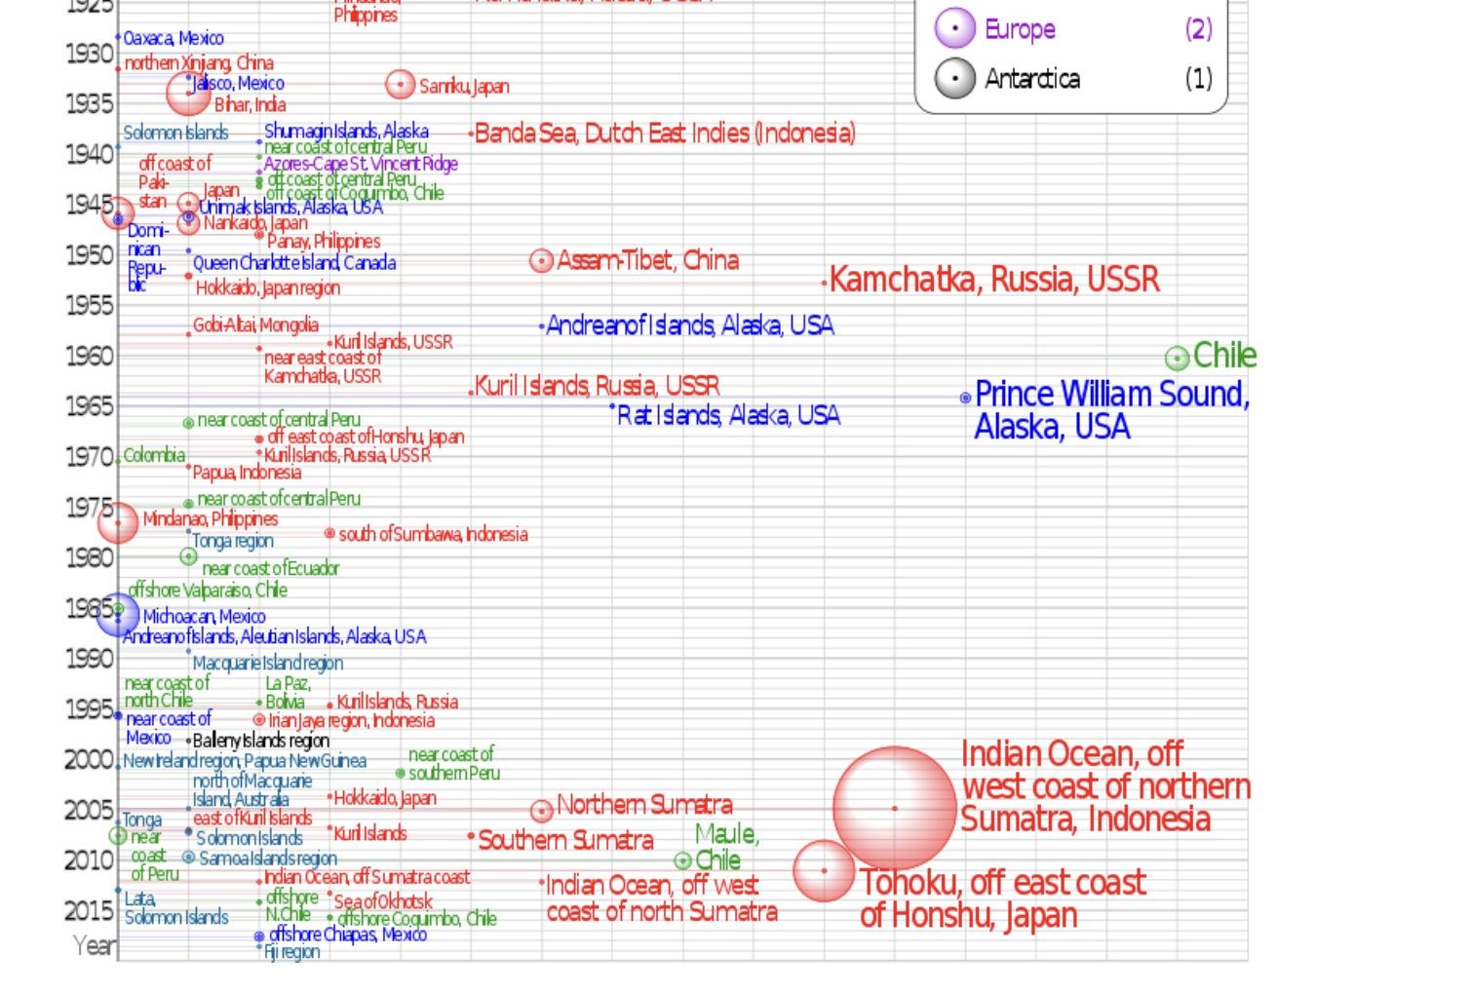Click the red Sanriku, Japan bubble
The height and width of the screenshot is (993, 1471).
[400, 85]
